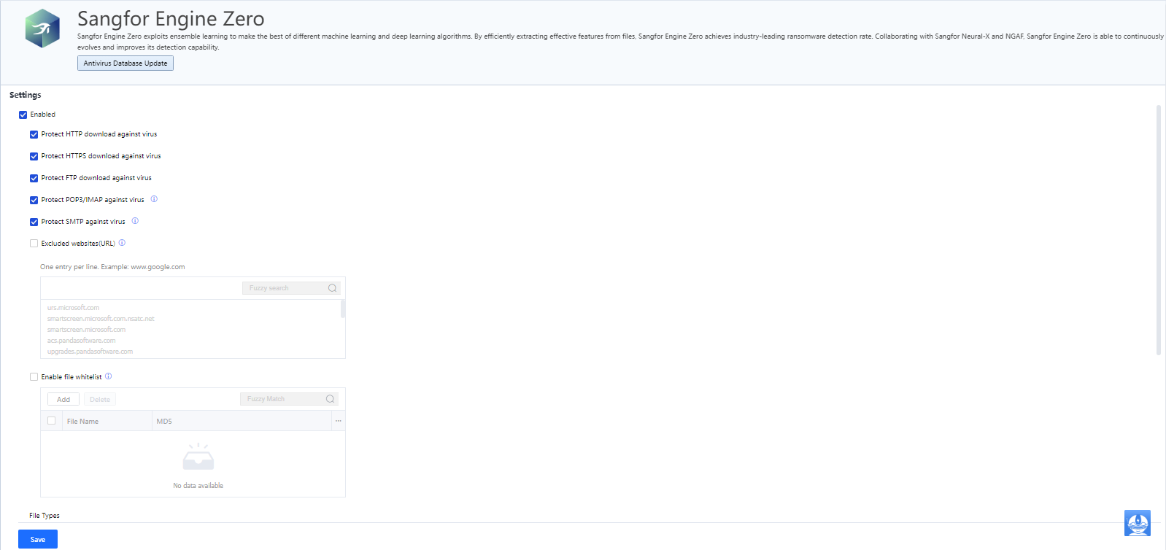Image resolution: width=1166 pixels, height=550 pixels.
Task: Click info icon beside Excluded websites(URL)
Action: [x=122, y=243]
